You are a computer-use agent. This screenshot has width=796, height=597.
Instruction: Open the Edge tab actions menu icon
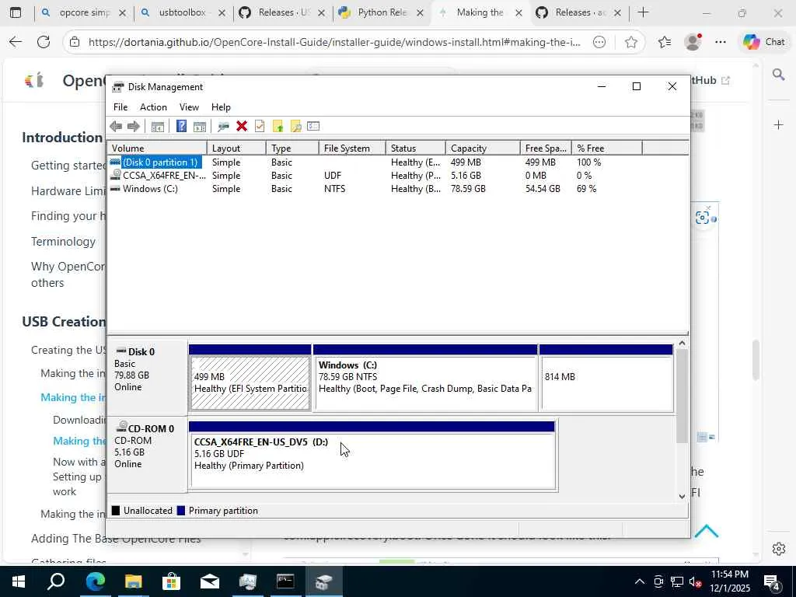tap(16, 12)
